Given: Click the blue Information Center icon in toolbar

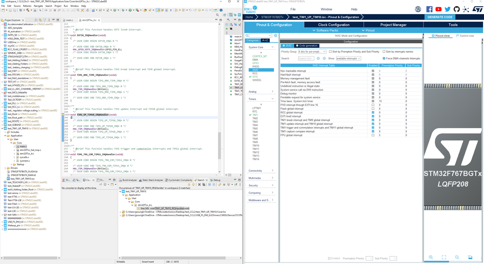Looking at the screenshot, I should click(221, 10).
